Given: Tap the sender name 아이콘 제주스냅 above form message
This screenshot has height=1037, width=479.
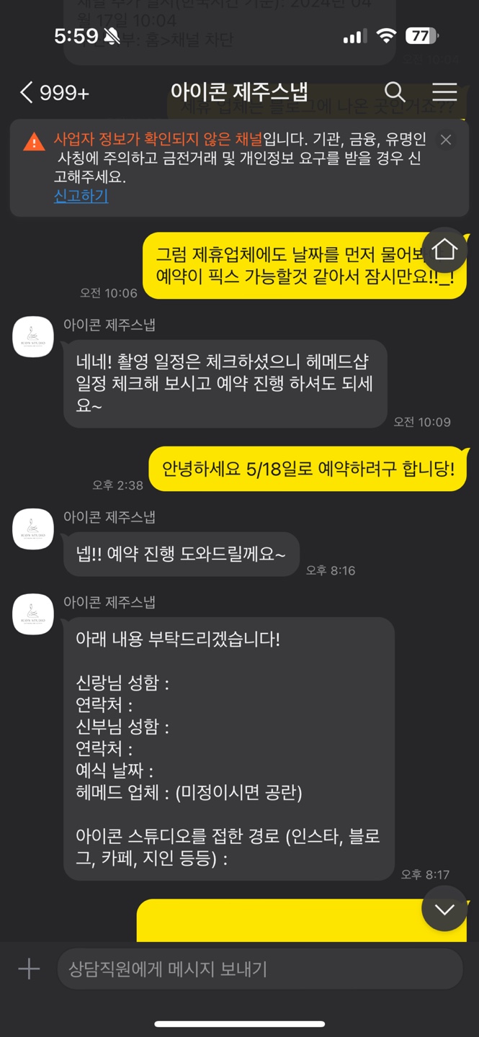Looking at the screenshot, I should coord(109,602).
